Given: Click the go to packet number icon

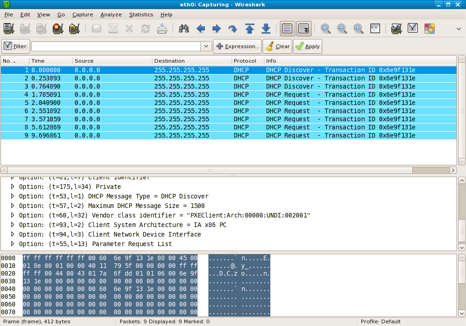Looking at the screenshot, I should [233, 29].
